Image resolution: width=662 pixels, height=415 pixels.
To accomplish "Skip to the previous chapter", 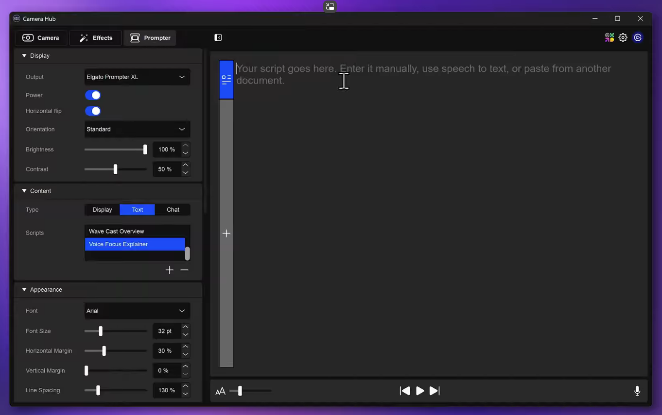I will [404, 391].
